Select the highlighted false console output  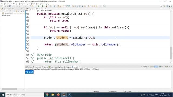29,72
